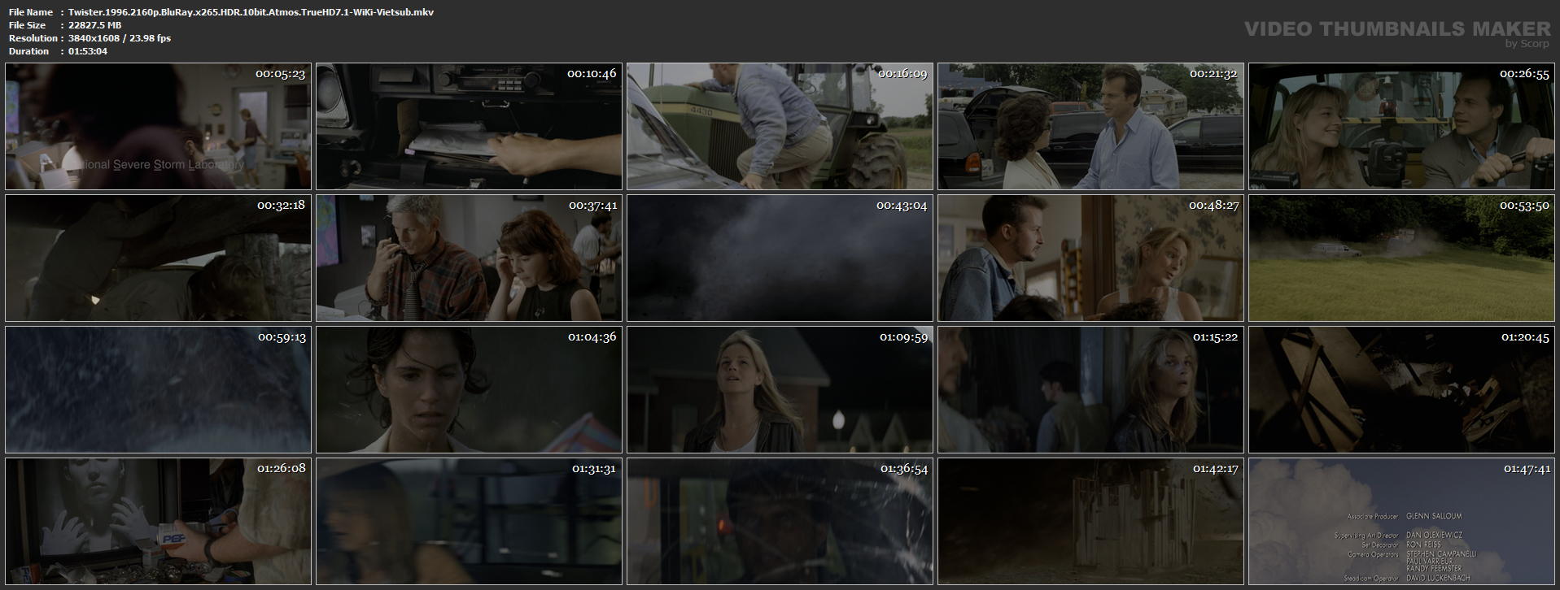Viewport: 1560px width, 590px height.
Task: Select the thumbnail at timestamp 01:15:22
Action: coord(1090,389)
